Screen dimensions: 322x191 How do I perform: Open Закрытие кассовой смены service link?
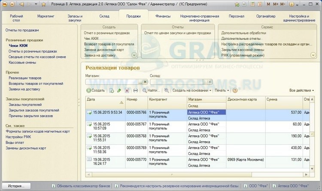243,50
